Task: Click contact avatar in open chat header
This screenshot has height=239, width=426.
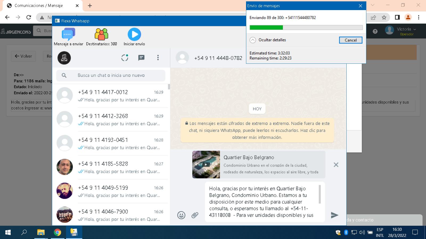Action: (x=182, y=58)
